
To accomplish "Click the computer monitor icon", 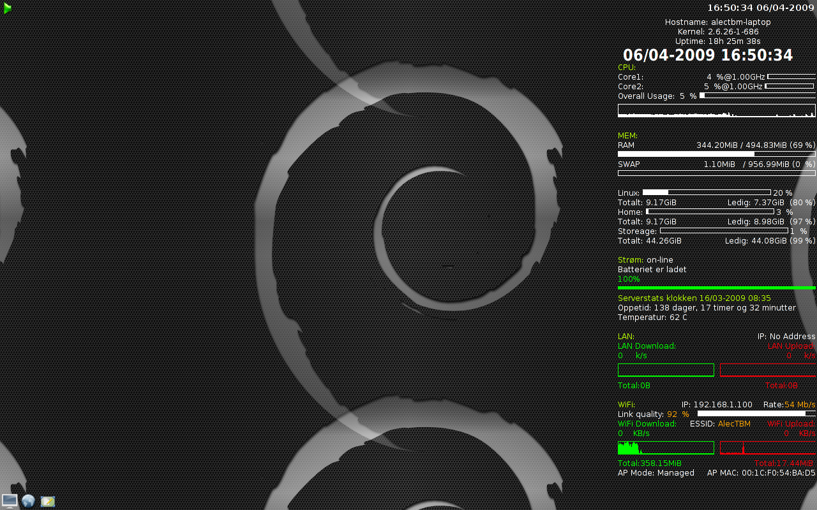I will coord(10,500).
